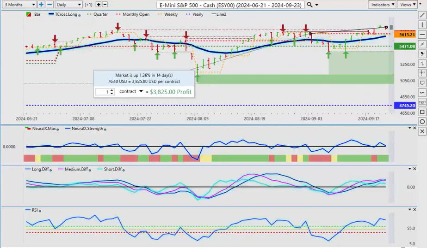This screenshot has height=248, width=427.
Task: Click the X delete drawings tool
Action: [x=422, y=131]
